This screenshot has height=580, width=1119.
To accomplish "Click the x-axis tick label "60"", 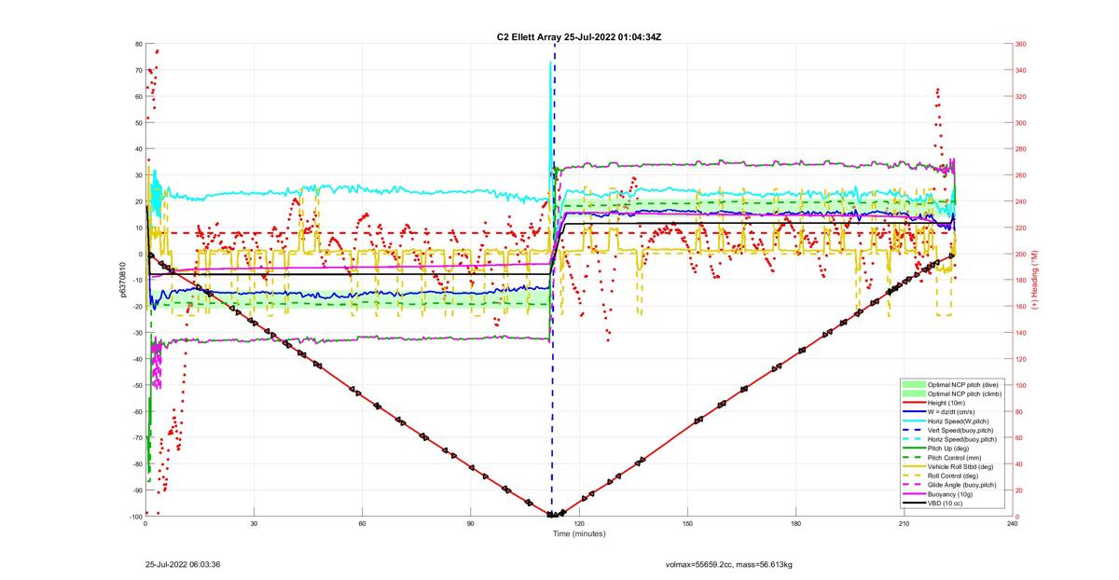I will tap(362, 524).
